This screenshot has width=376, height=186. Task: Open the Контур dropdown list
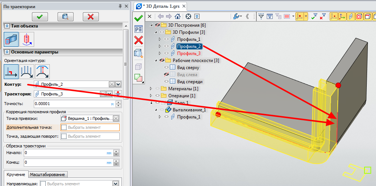118,85
